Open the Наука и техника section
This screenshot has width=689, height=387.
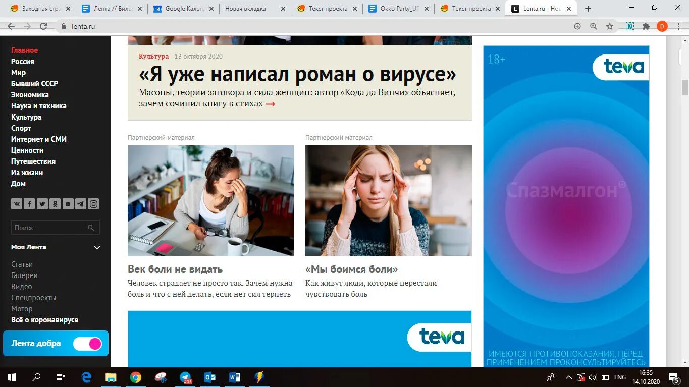(39, 106)
